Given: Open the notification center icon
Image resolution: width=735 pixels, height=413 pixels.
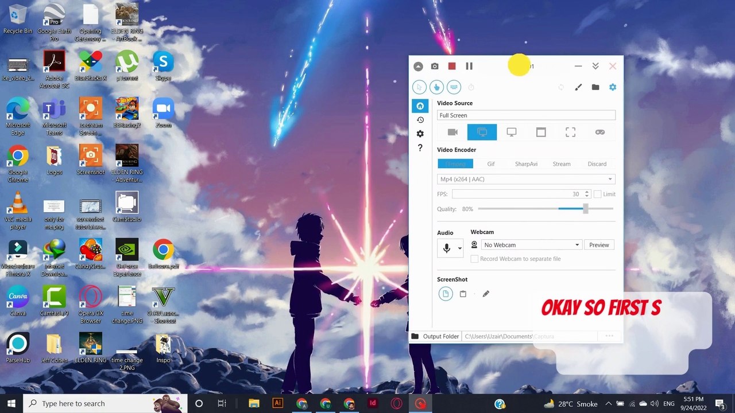Looking at the screenshot, I should 720,404.
